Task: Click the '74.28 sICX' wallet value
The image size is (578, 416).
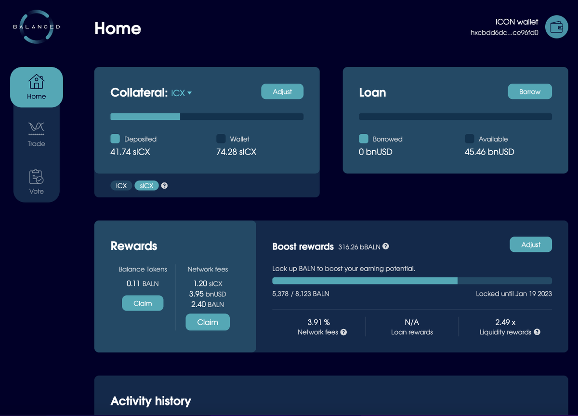Action: click(236, 152)
